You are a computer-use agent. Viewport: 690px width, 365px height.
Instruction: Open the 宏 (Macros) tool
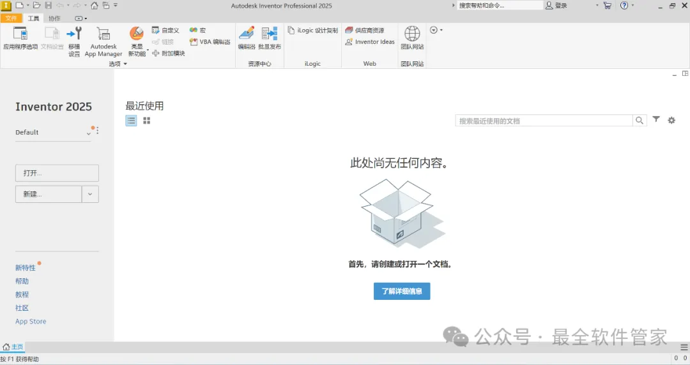click(197, 31)
